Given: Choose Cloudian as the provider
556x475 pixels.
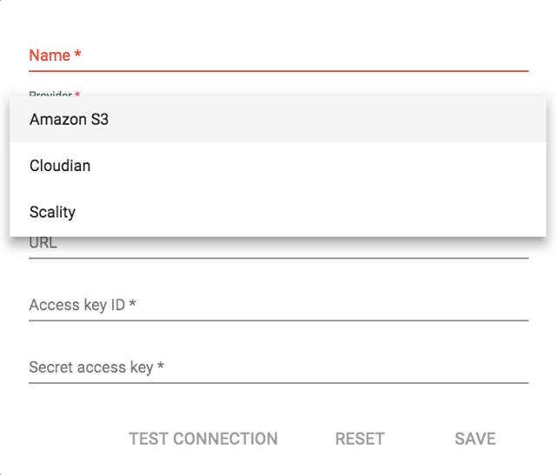Looking at the screenshot, I should 60,166.
